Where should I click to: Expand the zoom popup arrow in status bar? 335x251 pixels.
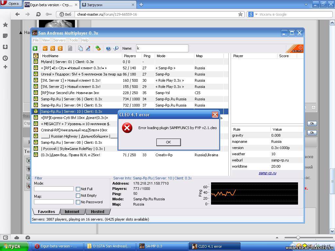tap(277, 238)
